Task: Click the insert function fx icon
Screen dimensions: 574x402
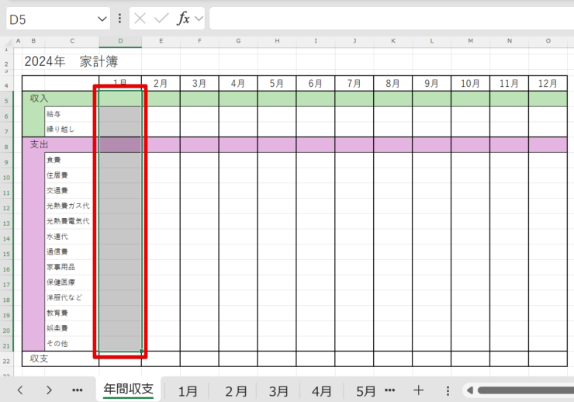Action: pyautogui.click(x=183, y=19)
